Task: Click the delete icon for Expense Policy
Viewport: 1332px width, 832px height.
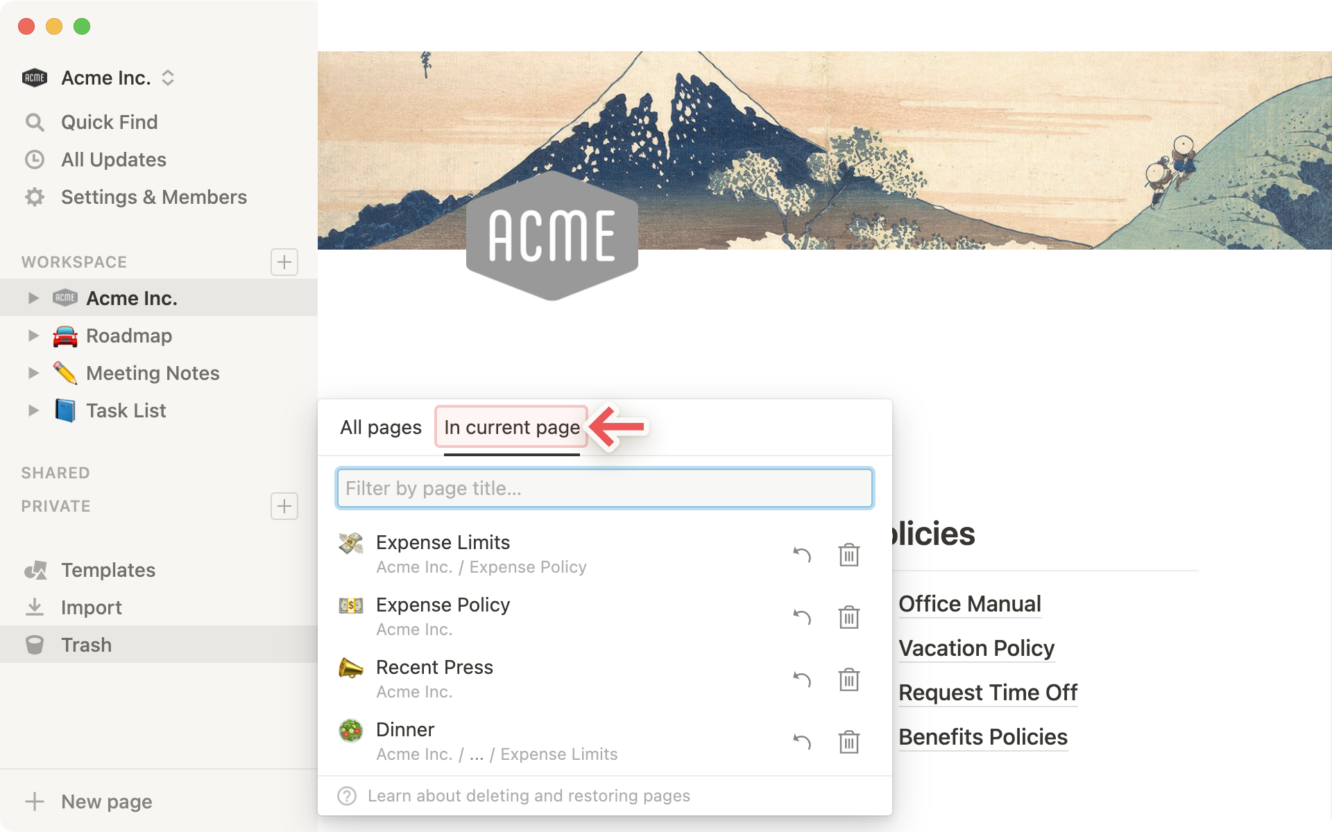Action: pyautogui.click(x=848, y=616)
